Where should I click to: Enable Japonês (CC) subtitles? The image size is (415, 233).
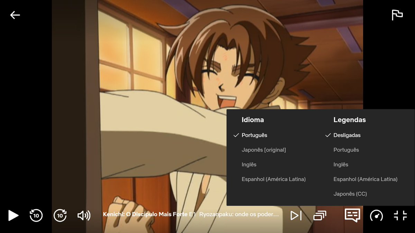click(350, 194)
